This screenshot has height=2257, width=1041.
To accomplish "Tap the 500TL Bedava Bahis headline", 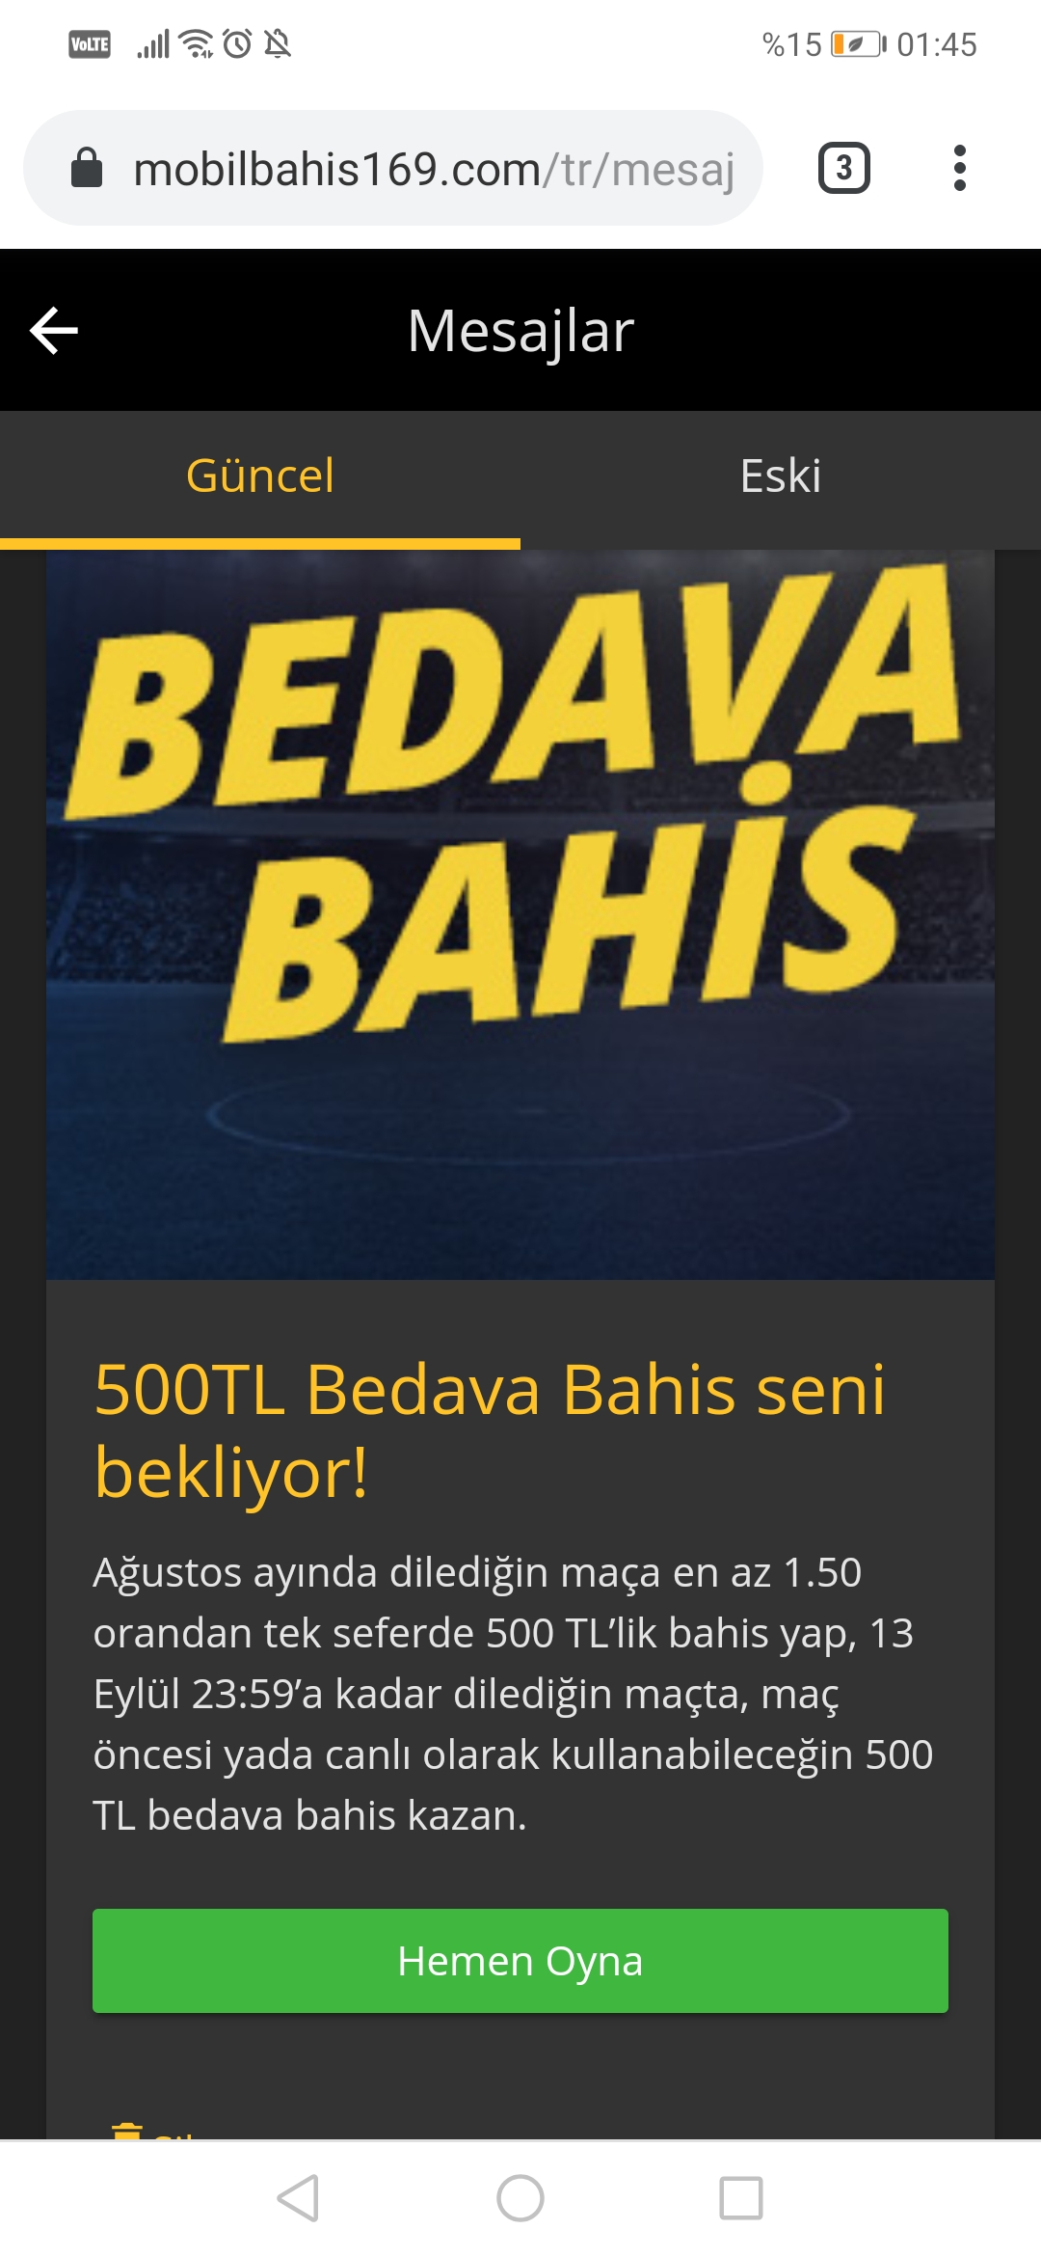I will coord(490,1431).
